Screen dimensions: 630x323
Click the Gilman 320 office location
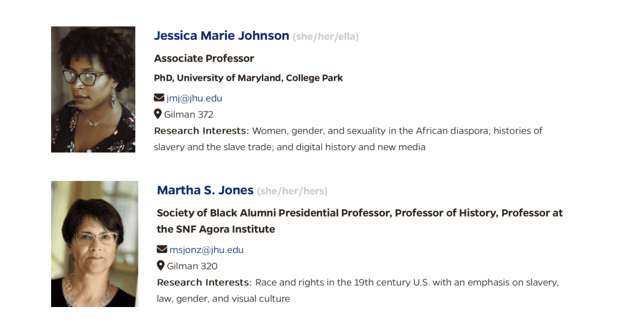pos(192,266)
